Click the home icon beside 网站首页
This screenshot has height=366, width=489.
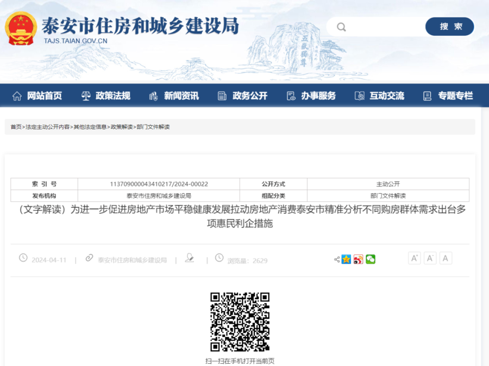[17, 96]
